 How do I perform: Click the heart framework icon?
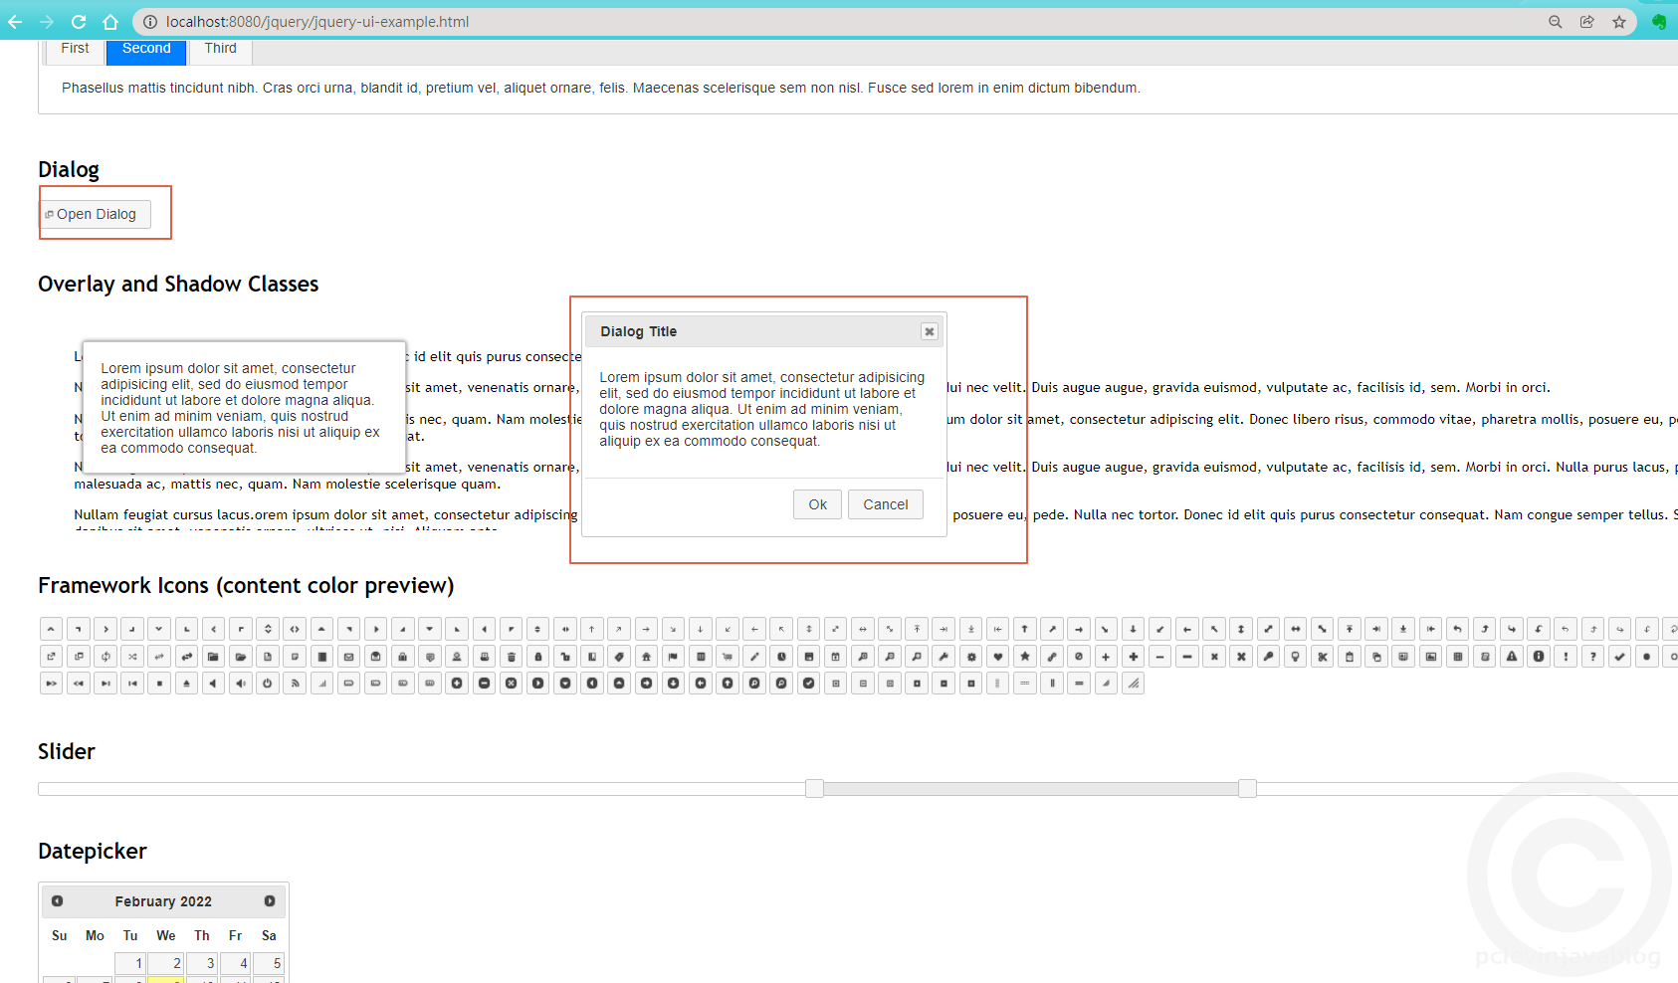click(x=998, y=657)
